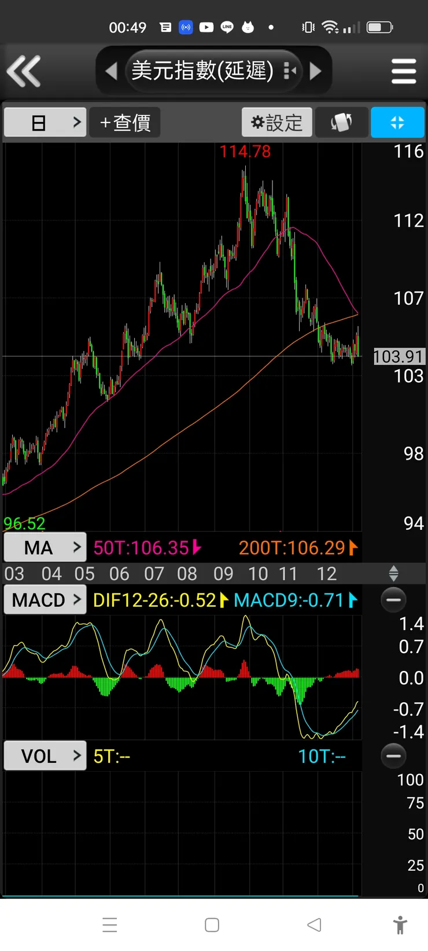
Task: Tap the vibrate mode icon in status bar
Action: (308, 27)
